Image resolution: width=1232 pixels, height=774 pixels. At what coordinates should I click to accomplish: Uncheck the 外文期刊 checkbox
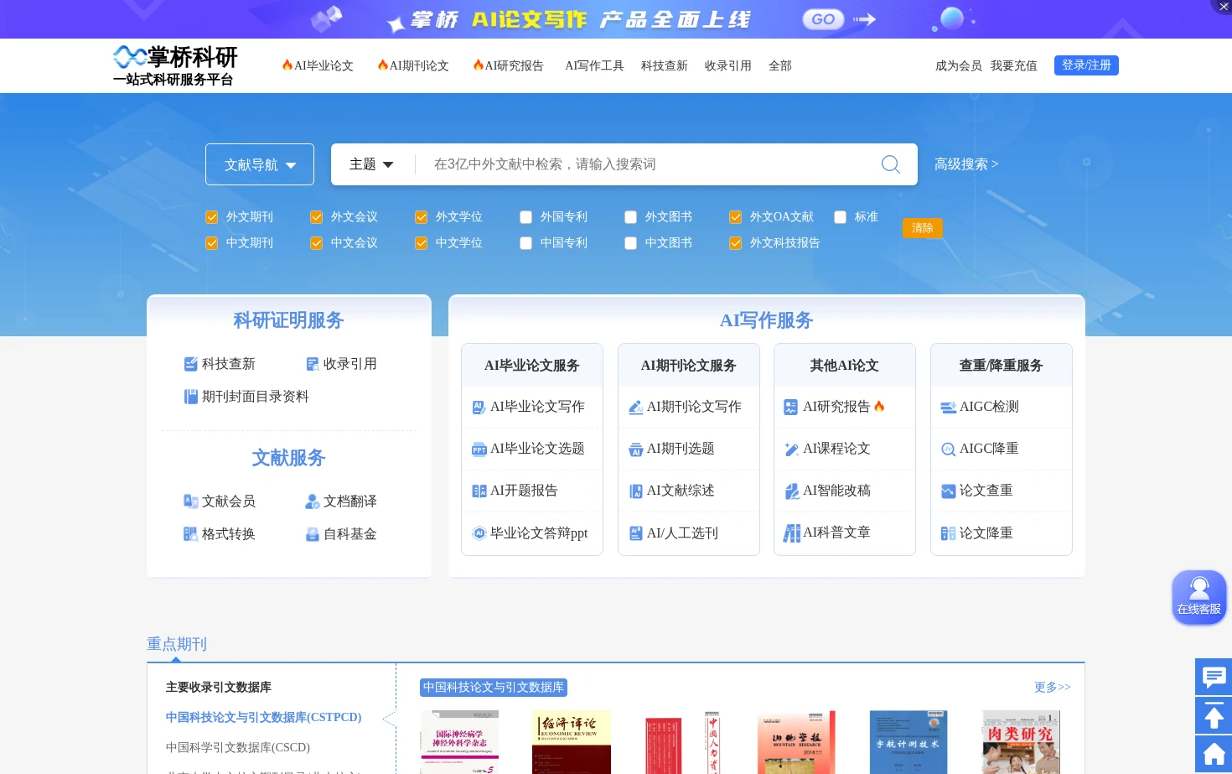point(212,217)
